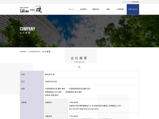The height and width of the screenshot is (119, 159).
Task: Click the 代表取締役社長 name entry
Action: point(55,89)
